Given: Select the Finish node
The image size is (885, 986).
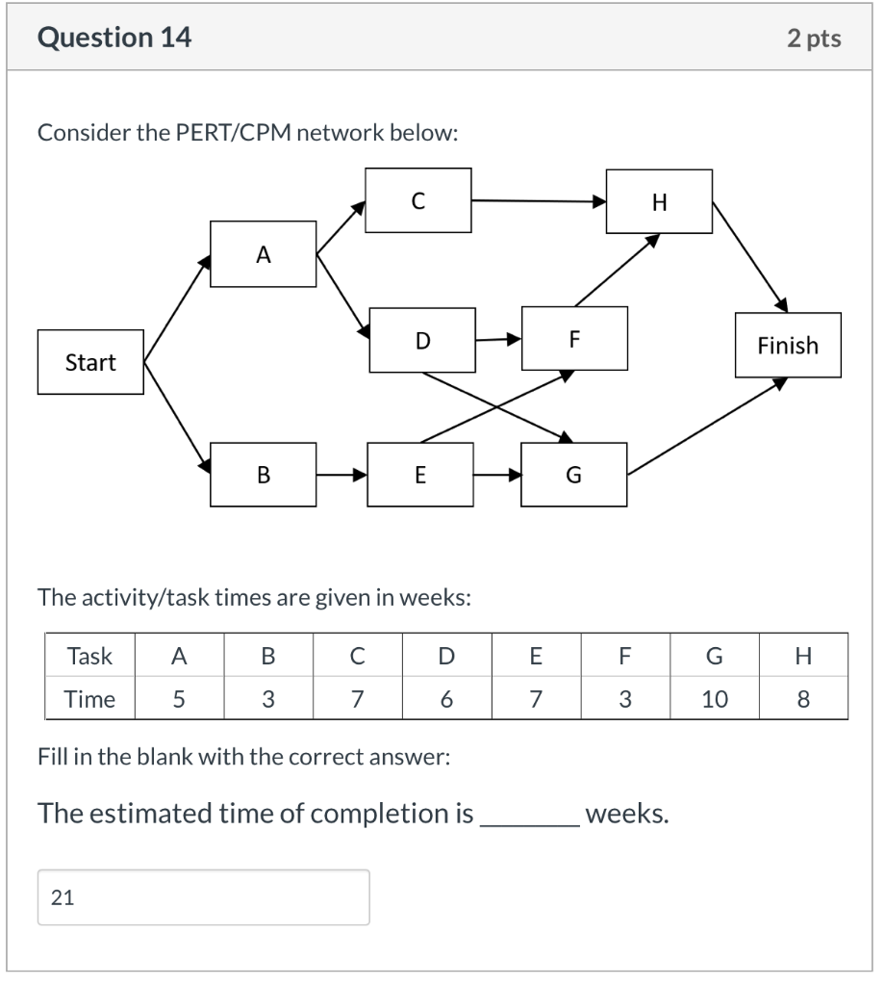Looking at the screenshot, I should pyautogui.click(x=787, y=345).
